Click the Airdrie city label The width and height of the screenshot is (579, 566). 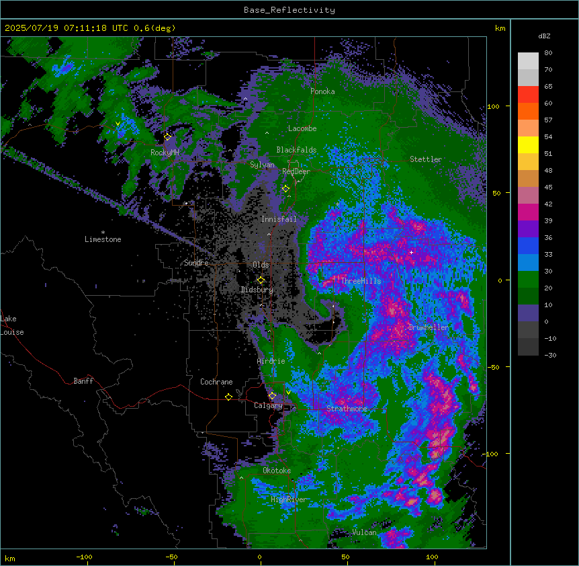point(271,361)
